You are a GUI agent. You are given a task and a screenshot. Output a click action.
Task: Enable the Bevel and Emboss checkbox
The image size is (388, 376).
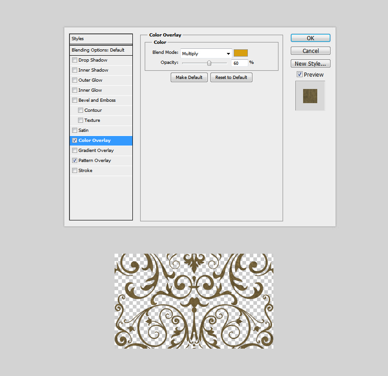click(74, 100)
